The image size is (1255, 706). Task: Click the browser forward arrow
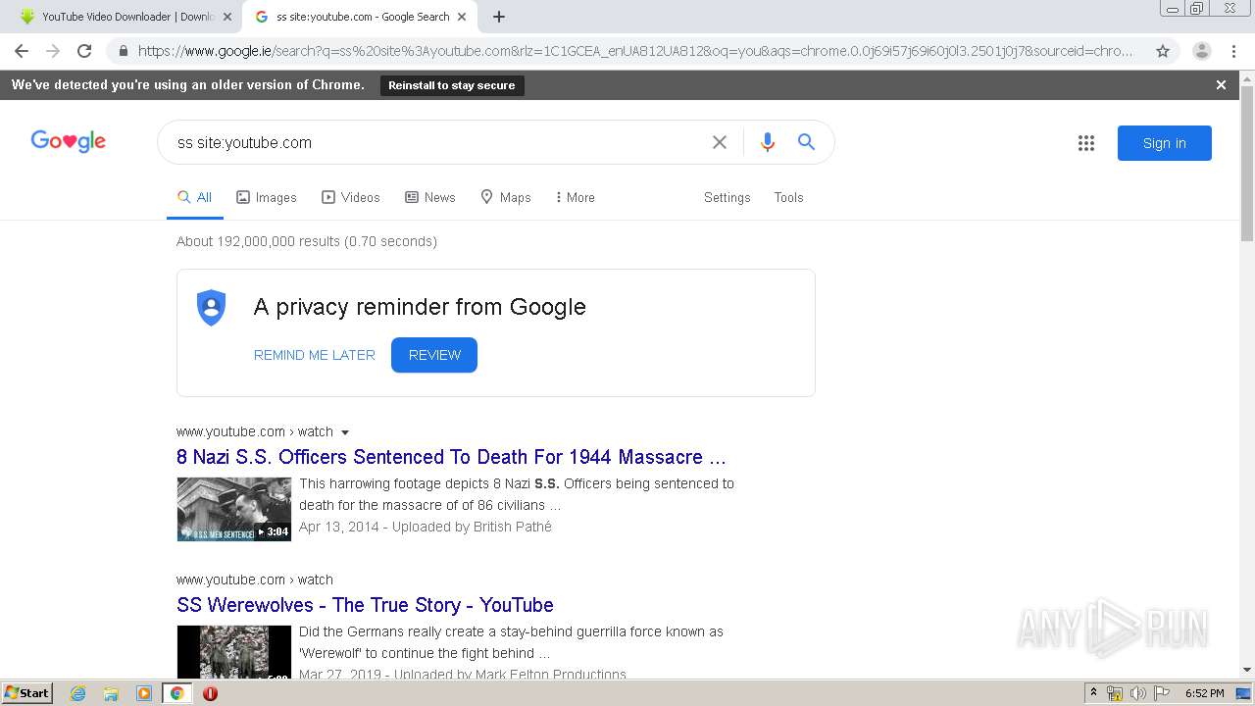point(53,51)
